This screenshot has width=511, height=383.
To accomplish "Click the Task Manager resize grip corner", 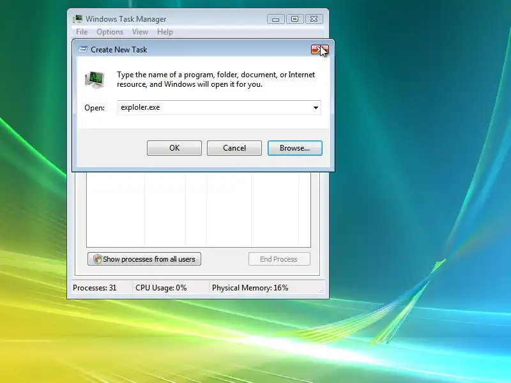I will [321, 290].
